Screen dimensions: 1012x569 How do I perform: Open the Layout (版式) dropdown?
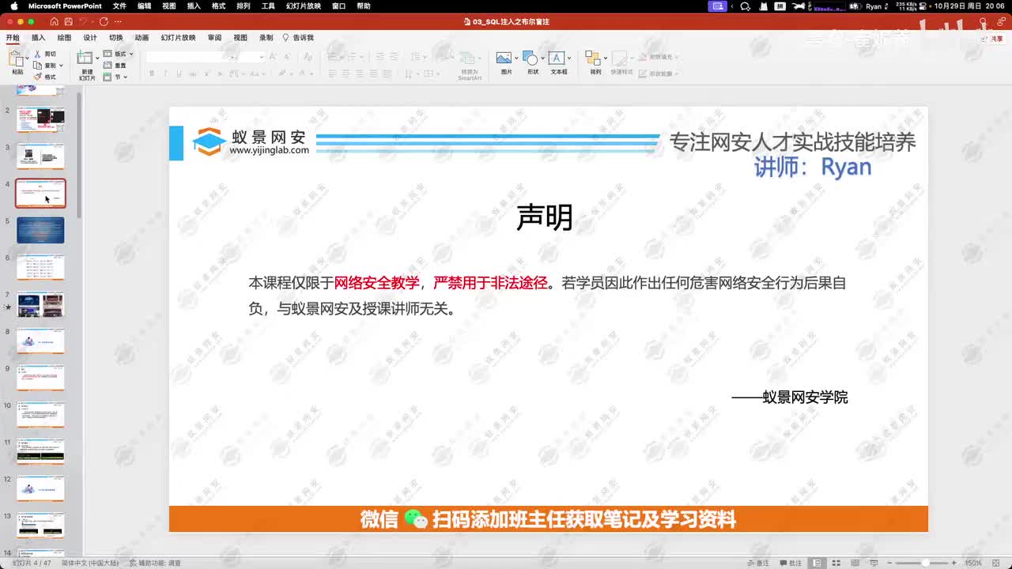(x=119, y=54)
